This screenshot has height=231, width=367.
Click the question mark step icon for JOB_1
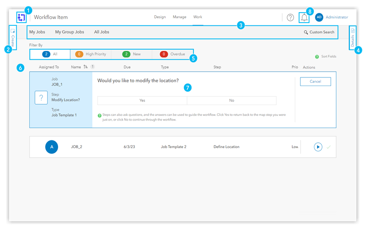click(x=41, y=97)
